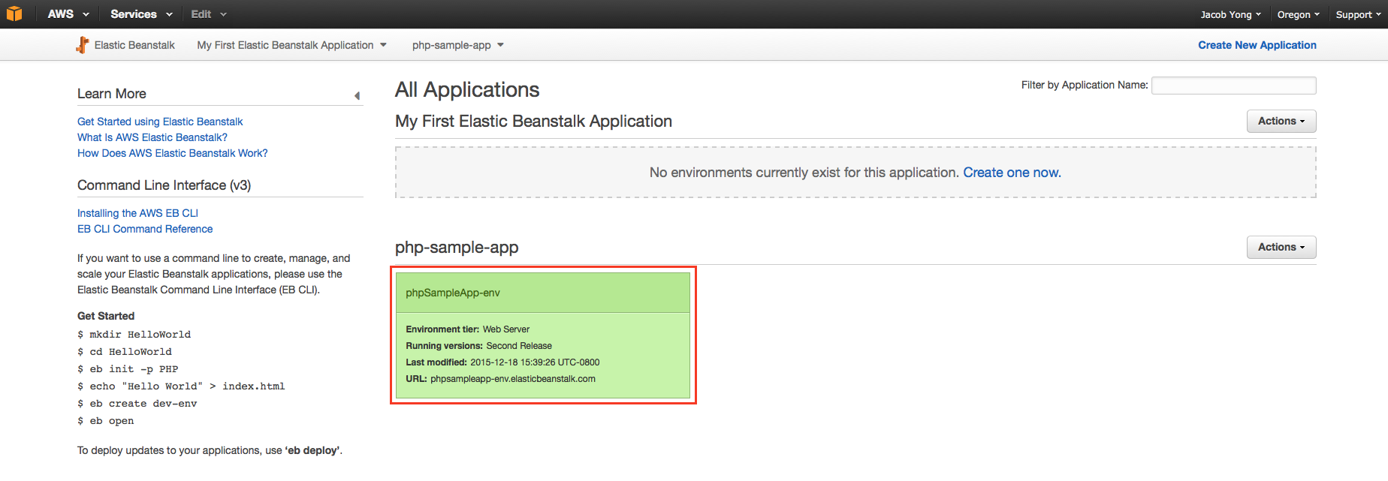Open How Does AWS Elastic Beanstalk Work
Screen dimensions: 1388x481
(172, 153)
